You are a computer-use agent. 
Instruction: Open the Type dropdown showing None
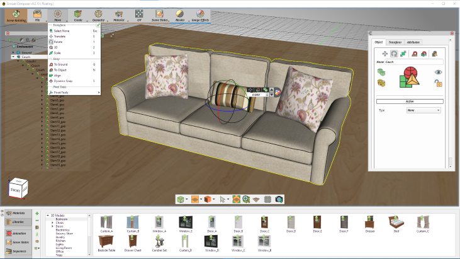tap(424, 110)
